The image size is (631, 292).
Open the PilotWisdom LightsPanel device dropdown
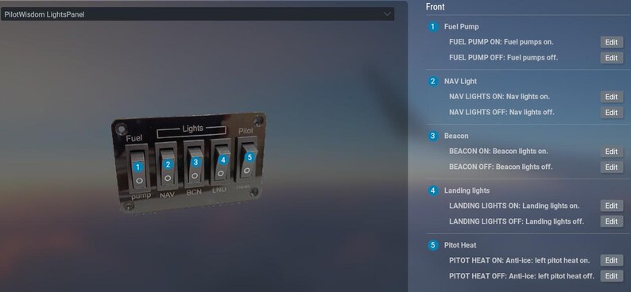[x=197, y=14]
